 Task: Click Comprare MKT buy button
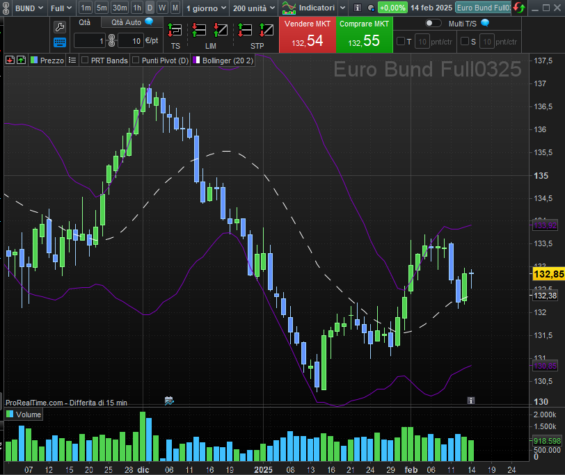pyautogui.click(x=365, y=35)
